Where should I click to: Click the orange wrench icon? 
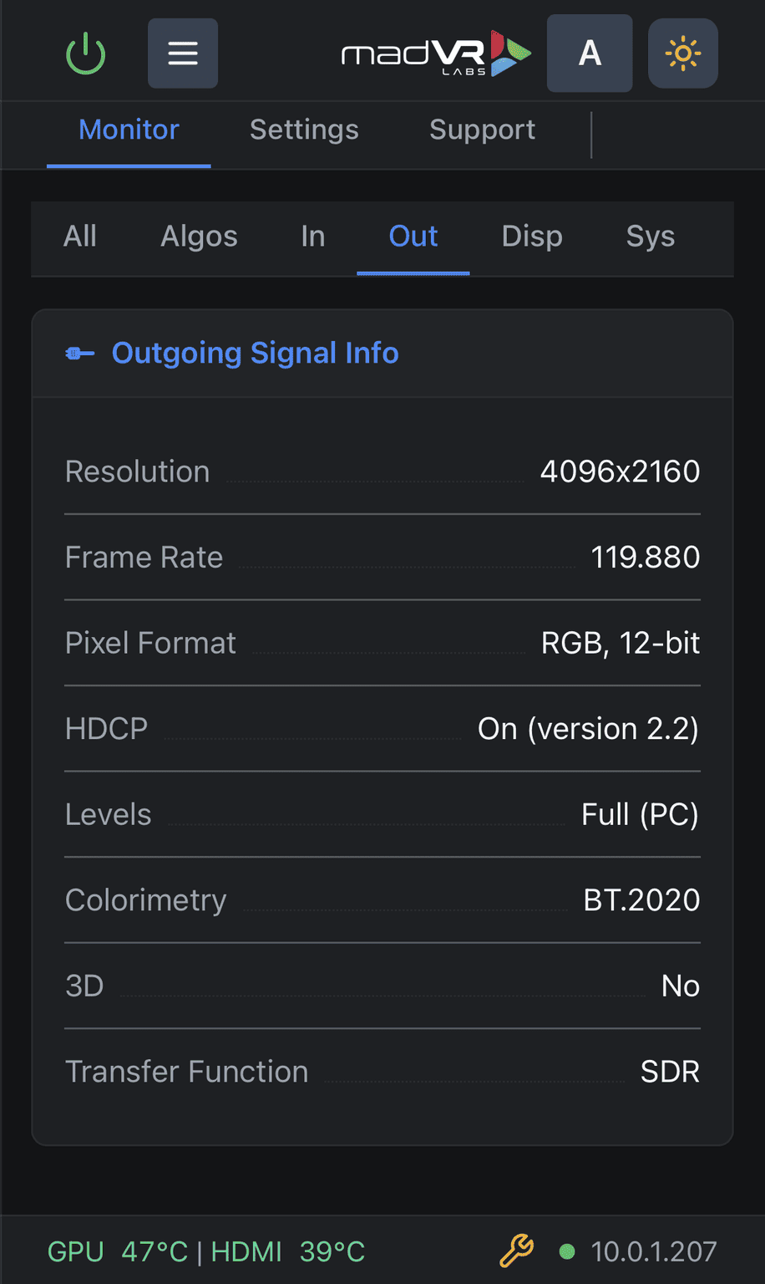click(516, 1251)
